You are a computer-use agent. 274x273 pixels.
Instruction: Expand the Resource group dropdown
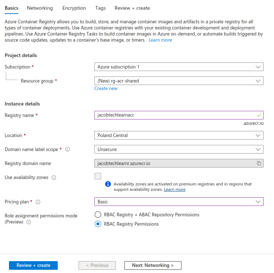pyautogui.click(x=179, y=81)
